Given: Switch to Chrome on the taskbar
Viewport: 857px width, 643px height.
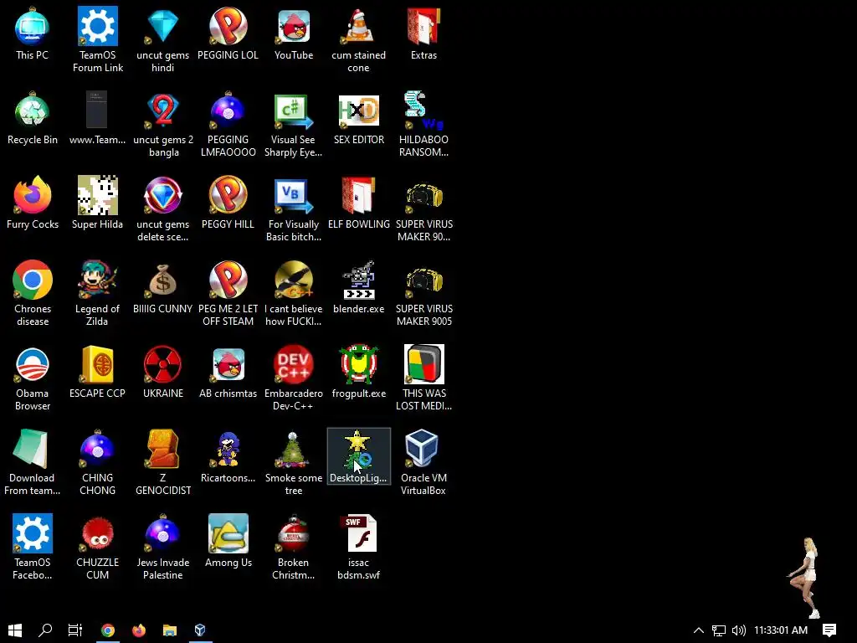Looking at the screenshot, I should (108, 630).
